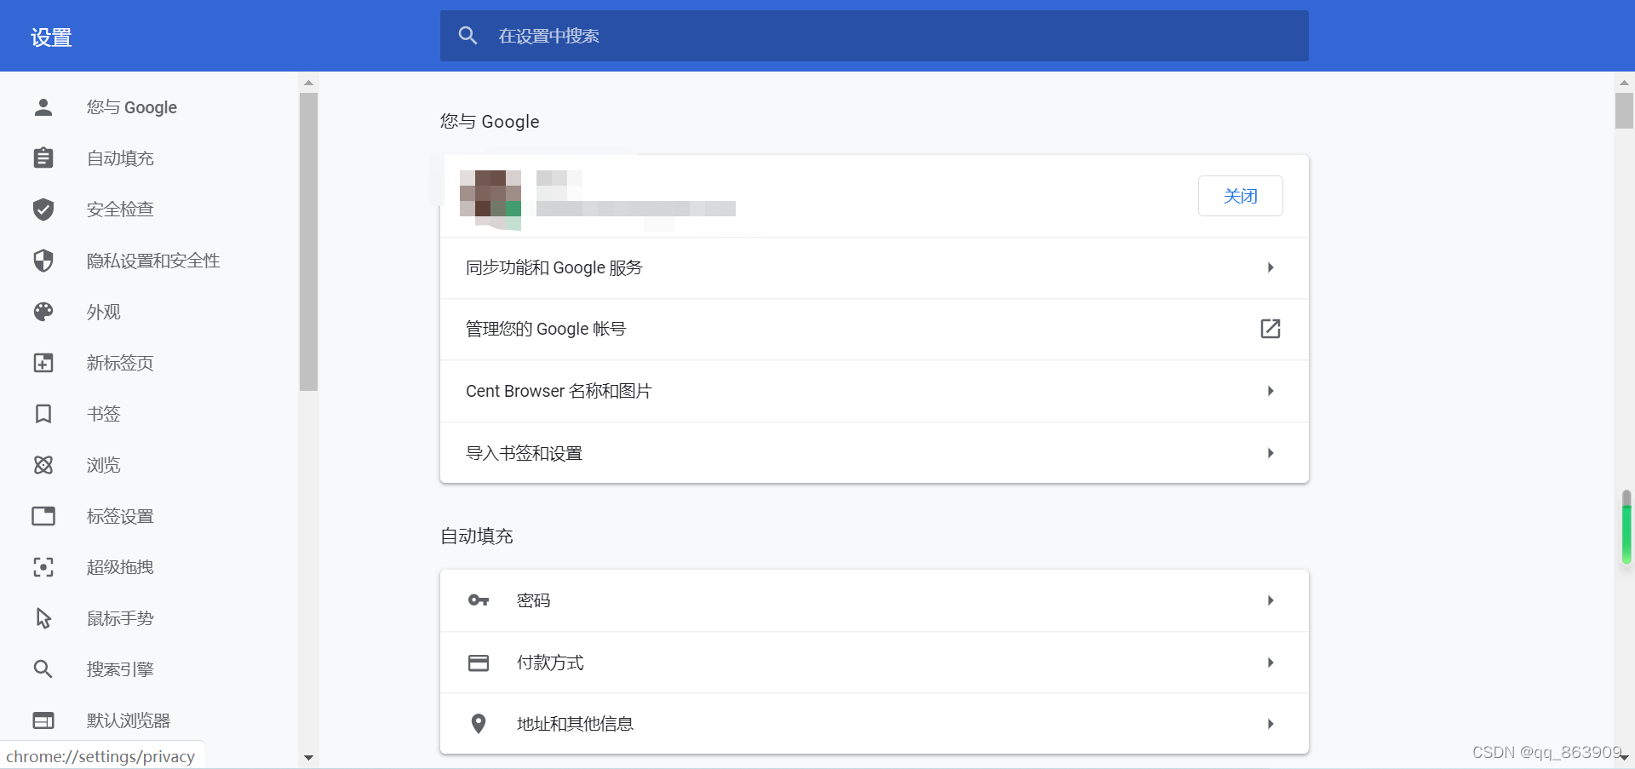Go to 鼠标手势 in the sidebar
The image size is (1635, 769).
click(x=120, y=618)
